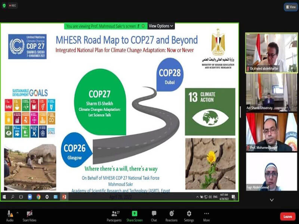This screenshot has width=299, height=224.
Task: Open the Reactions menu
Action: click(172, 214)
